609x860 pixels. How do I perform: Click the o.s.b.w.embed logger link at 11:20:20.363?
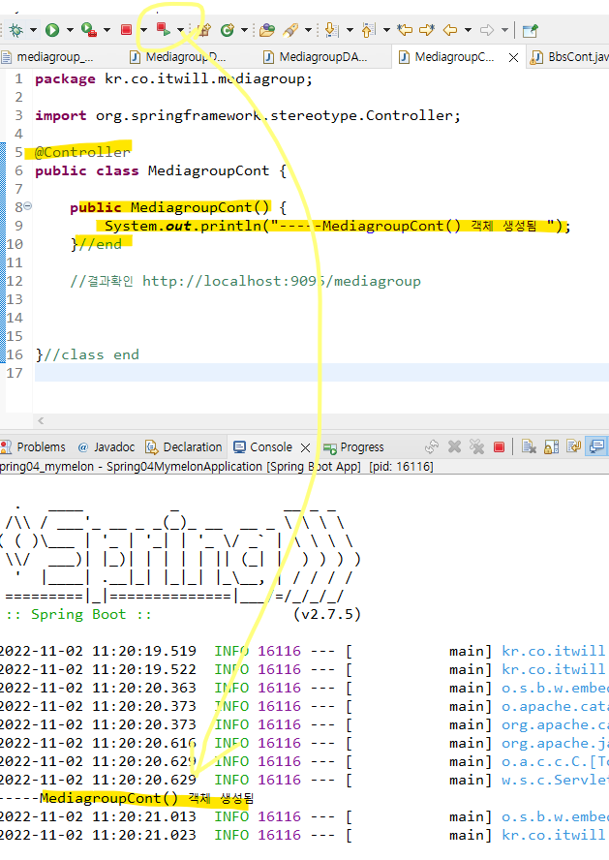click(555, 688)
